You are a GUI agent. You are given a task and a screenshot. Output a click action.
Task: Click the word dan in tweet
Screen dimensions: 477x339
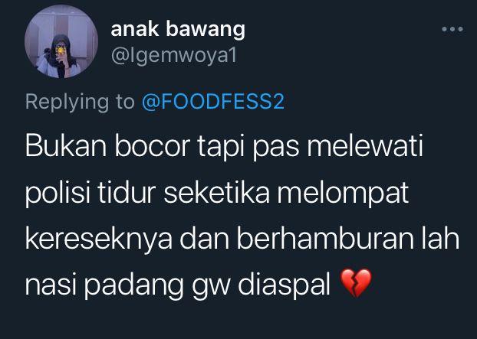205,238
